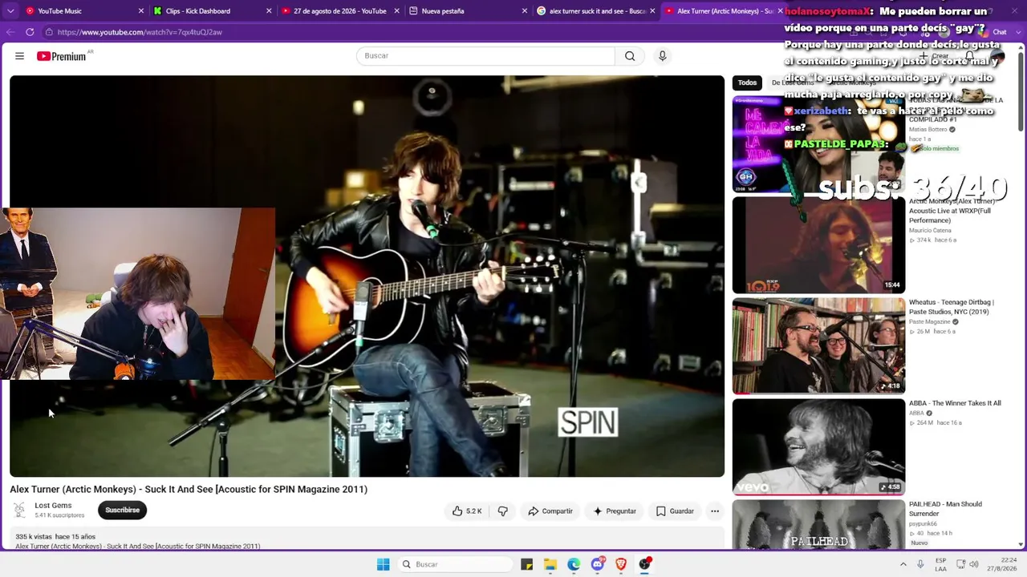1027x577 pixels.
Task: Open the Wheatus Teenage Dirtbag video thumbnail
Action: coord(818,346)
